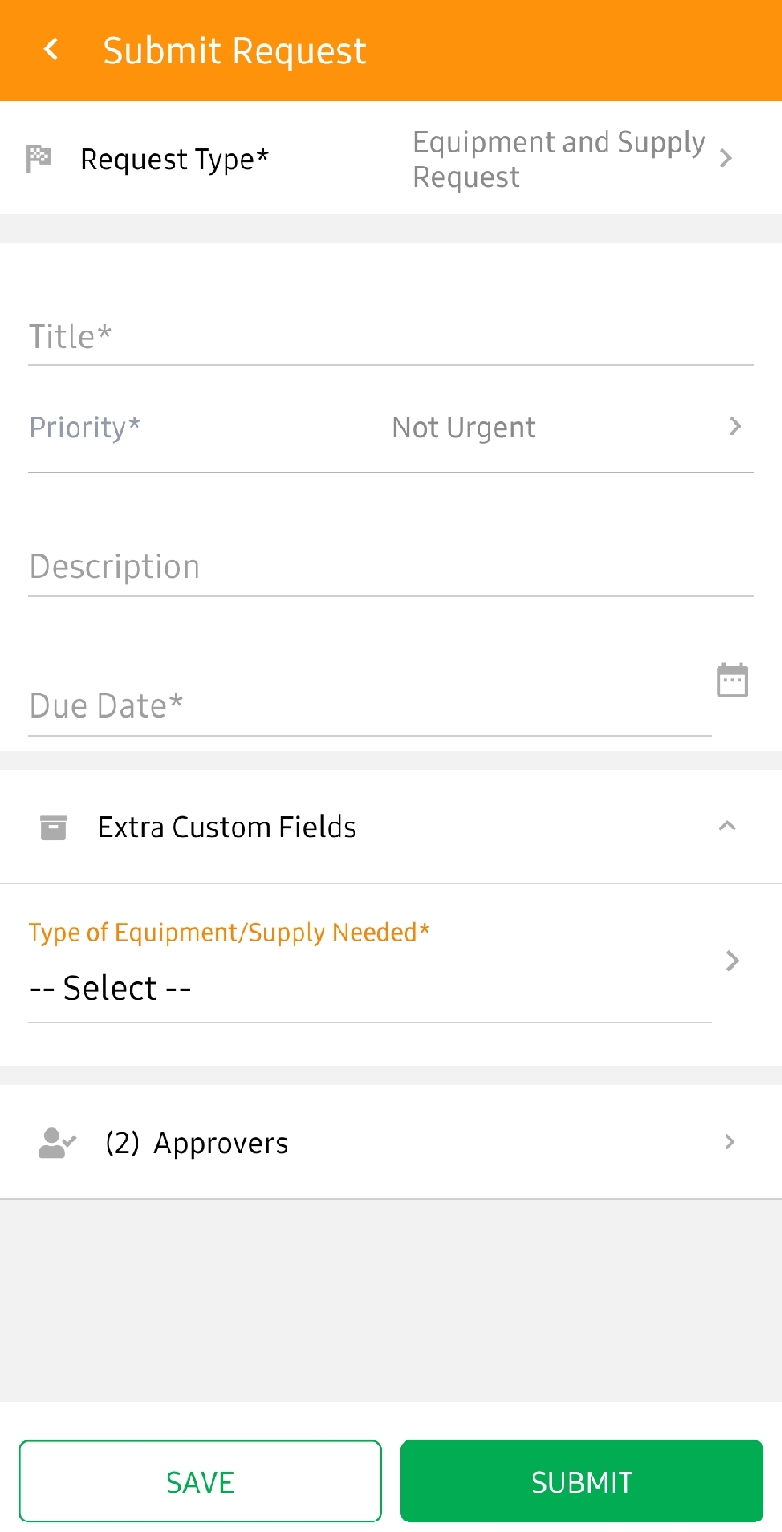Screen dimensions: 782x1532
Task: Click the Submit Request header title
Action: [x=235, y=51]
